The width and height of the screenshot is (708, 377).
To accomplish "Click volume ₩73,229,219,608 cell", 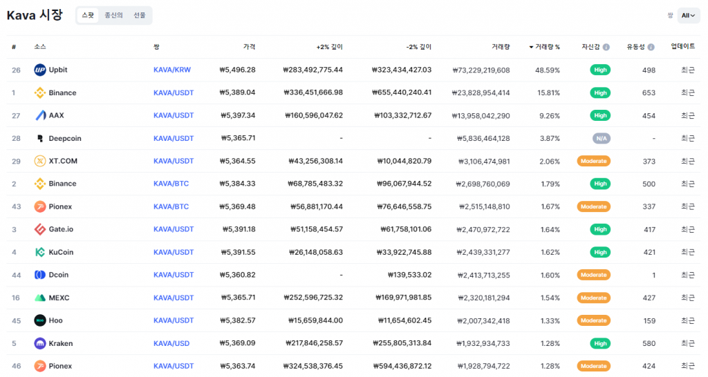I will point(481,70).
